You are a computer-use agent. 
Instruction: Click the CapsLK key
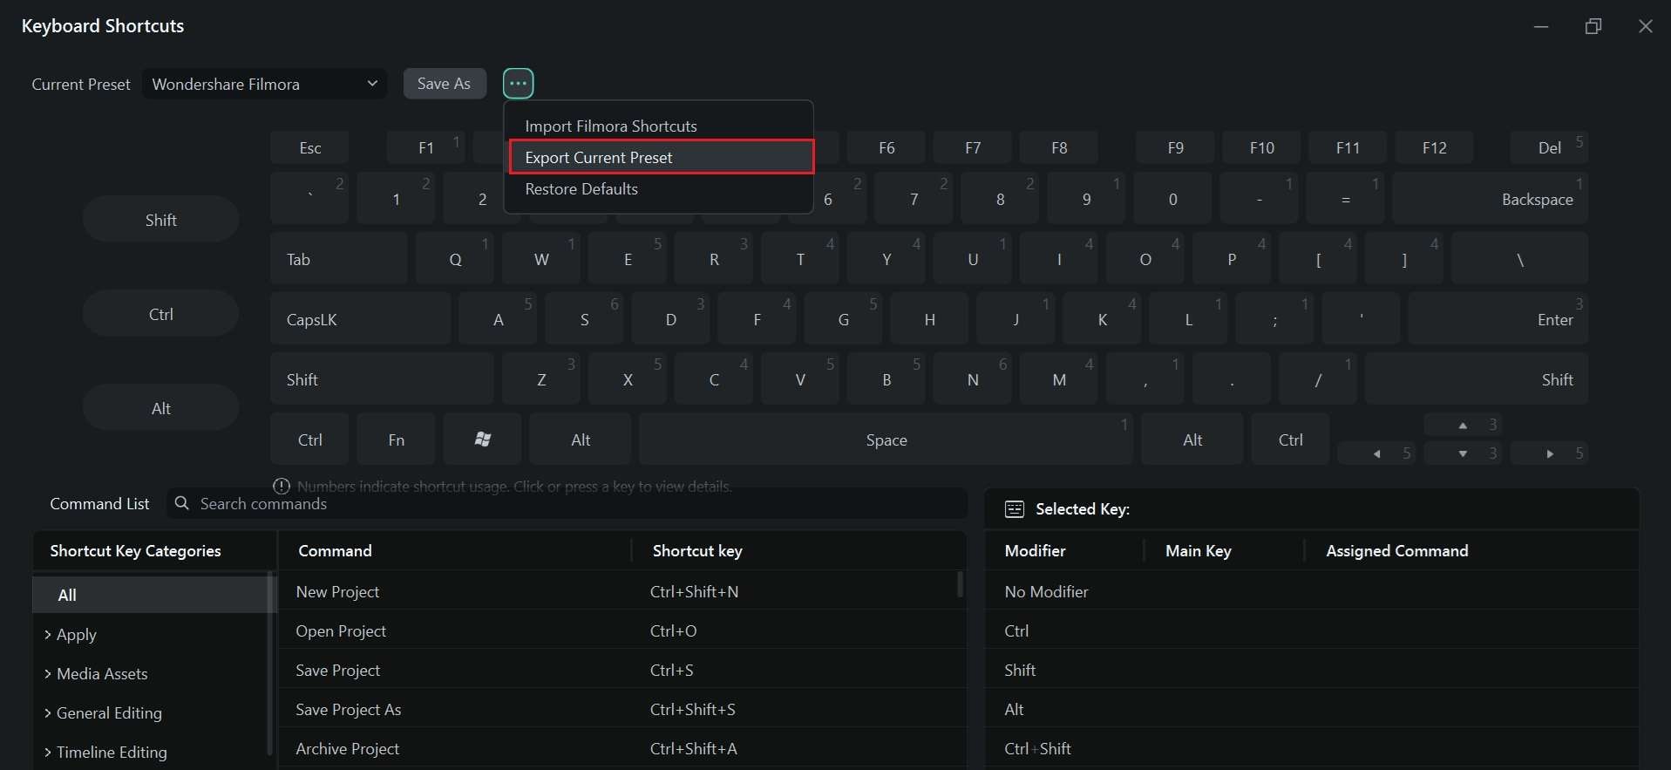coord(360,319)
